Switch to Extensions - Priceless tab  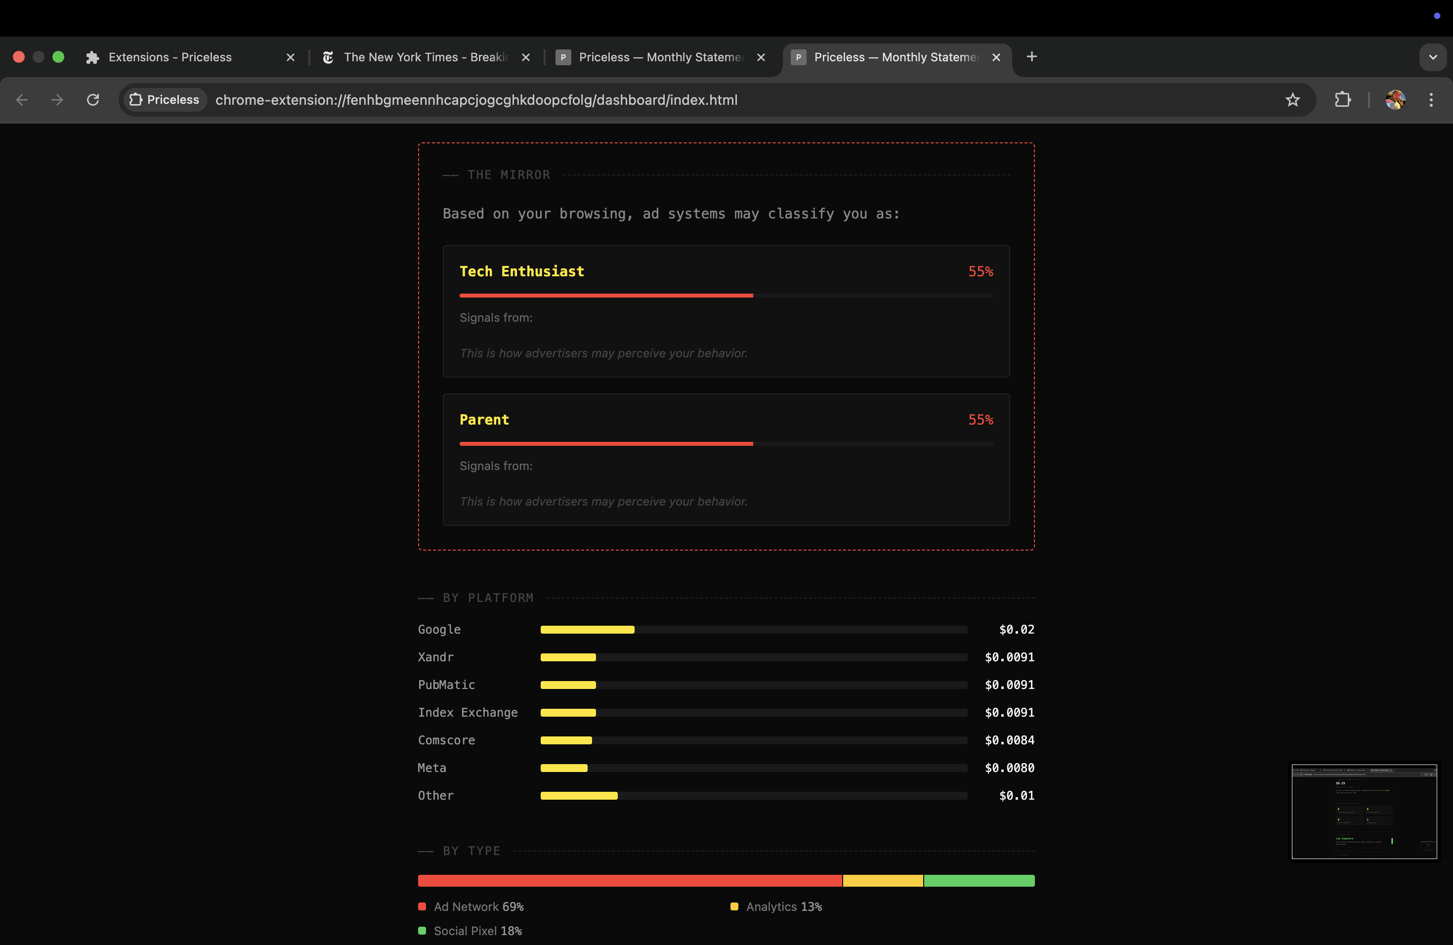(x=171, y=57)
